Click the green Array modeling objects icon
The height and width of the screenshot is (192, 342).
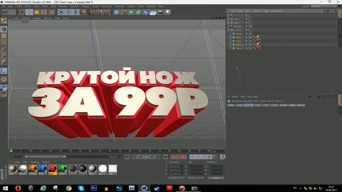(x=138, y=12)
